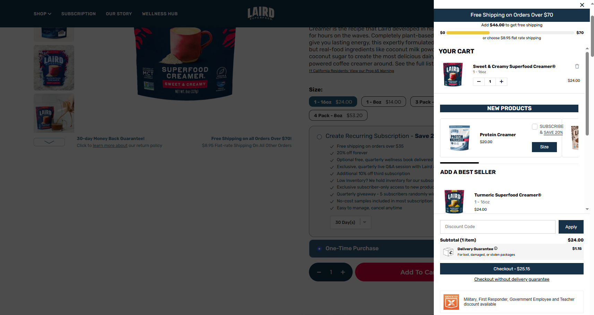The image size is (594, 315).
Task: Decrease product page quantity with minus
Action: click(x=319, y=272)
